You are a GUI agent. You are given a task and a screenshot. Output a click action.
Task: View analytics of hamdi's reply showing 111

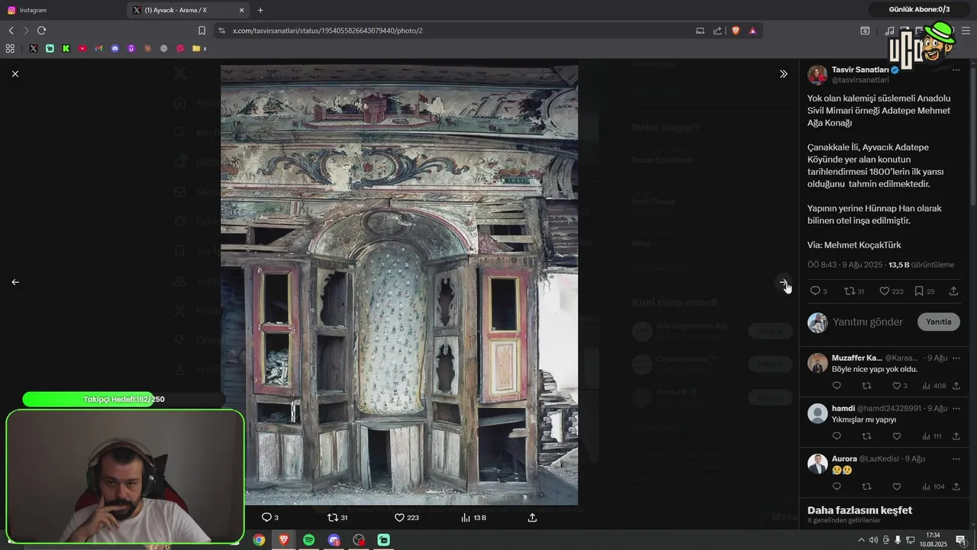point(932,436)
